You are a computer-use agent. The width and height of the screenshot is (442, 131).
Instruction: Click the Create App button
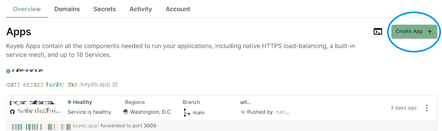pyautogui.click(x=414, y=31)
